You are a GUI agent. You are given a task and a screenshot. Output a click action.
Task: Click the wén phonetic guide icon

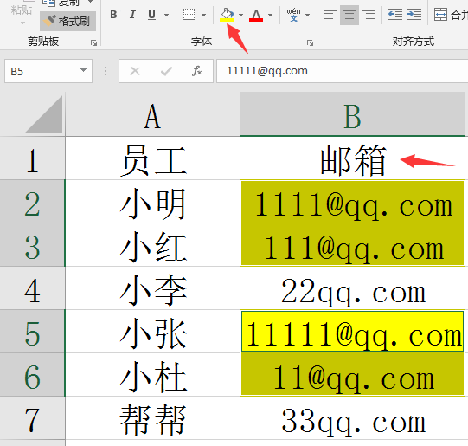[294, 15]
